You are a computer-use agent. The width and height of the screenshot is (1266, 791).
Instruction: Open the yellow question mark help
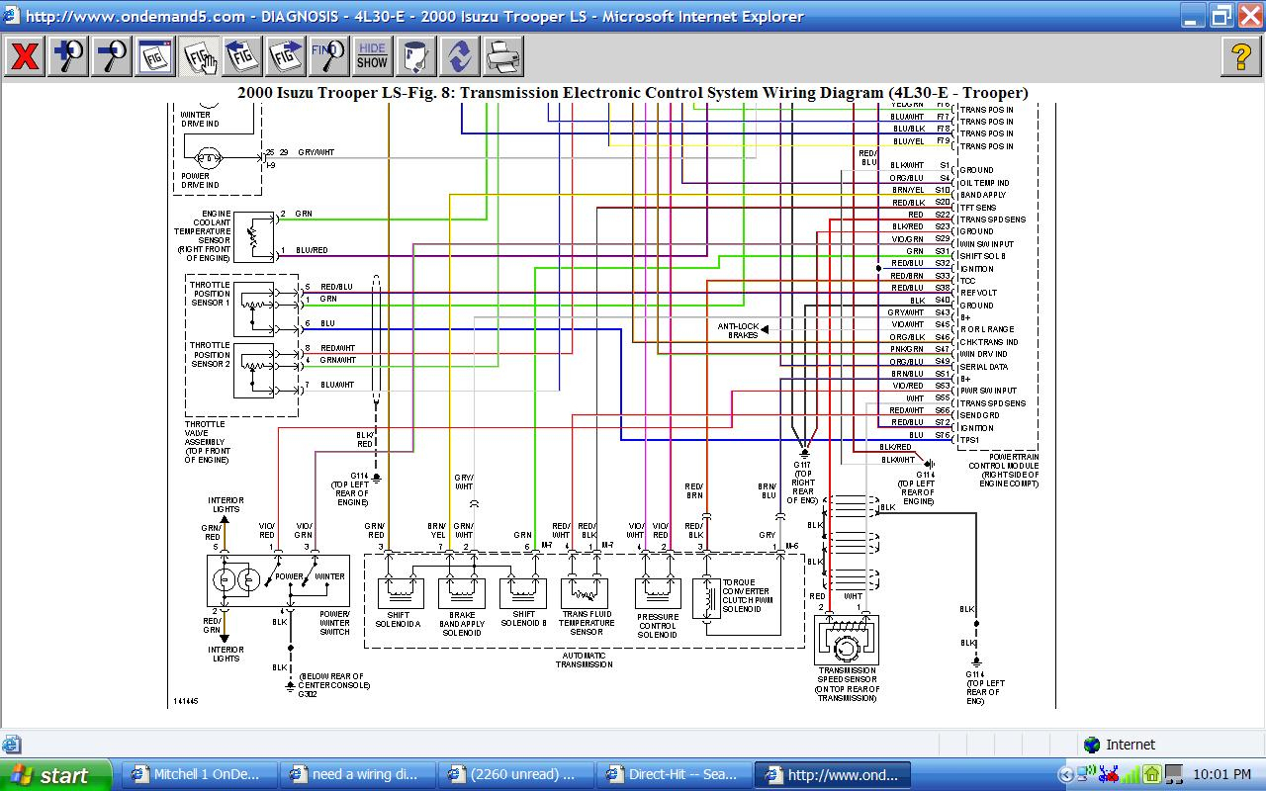pos(1241,56)
